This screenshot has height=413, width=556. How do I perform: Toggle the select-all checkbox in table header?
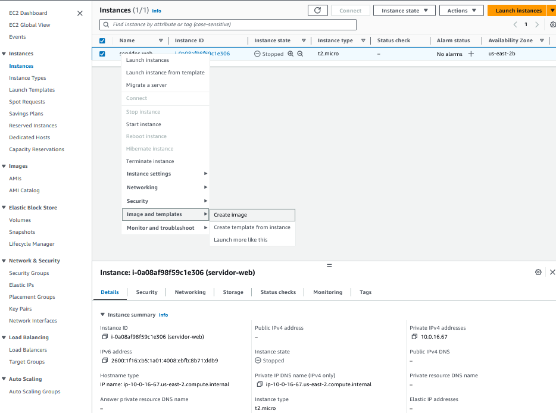[102, 40]
